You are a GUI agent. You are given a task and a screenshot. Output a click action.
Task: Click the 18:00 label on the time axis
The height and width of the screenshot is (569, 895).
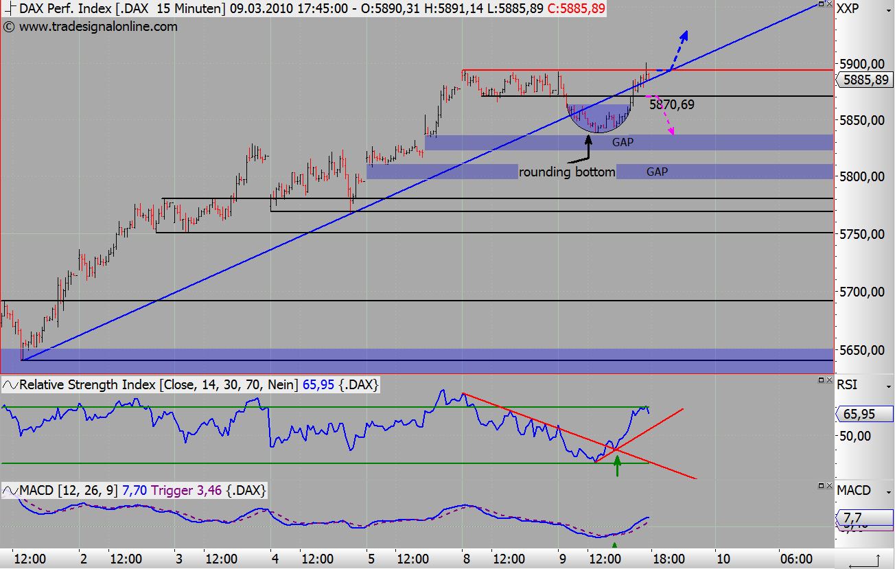pyautogui.click(x=669, y=559)
